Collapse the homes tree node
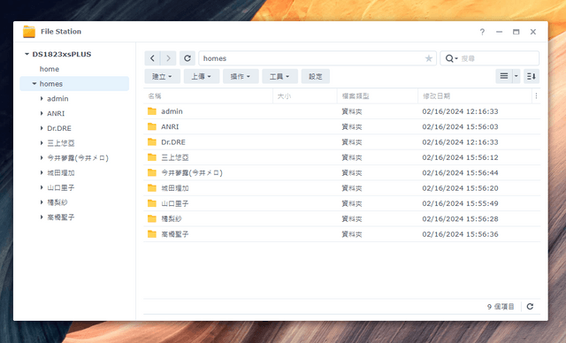The image size is (566, 343). pyautogui.click(x=34, y=84)
